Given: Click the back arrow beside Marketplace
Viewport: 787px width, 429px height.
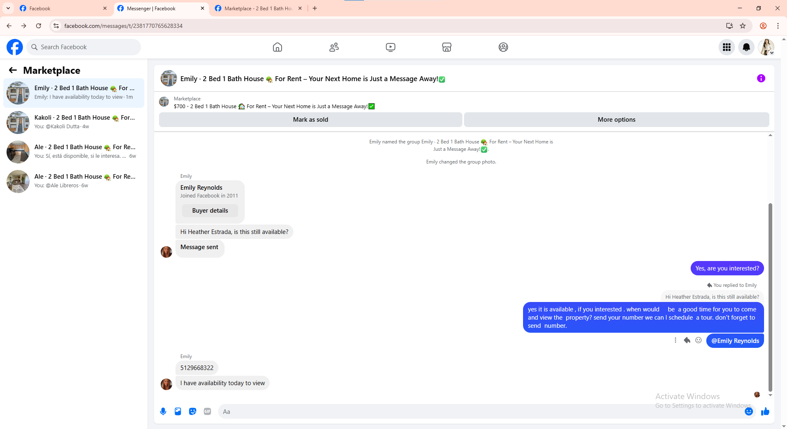Looking at the screenshot, I should pos(13,70).
